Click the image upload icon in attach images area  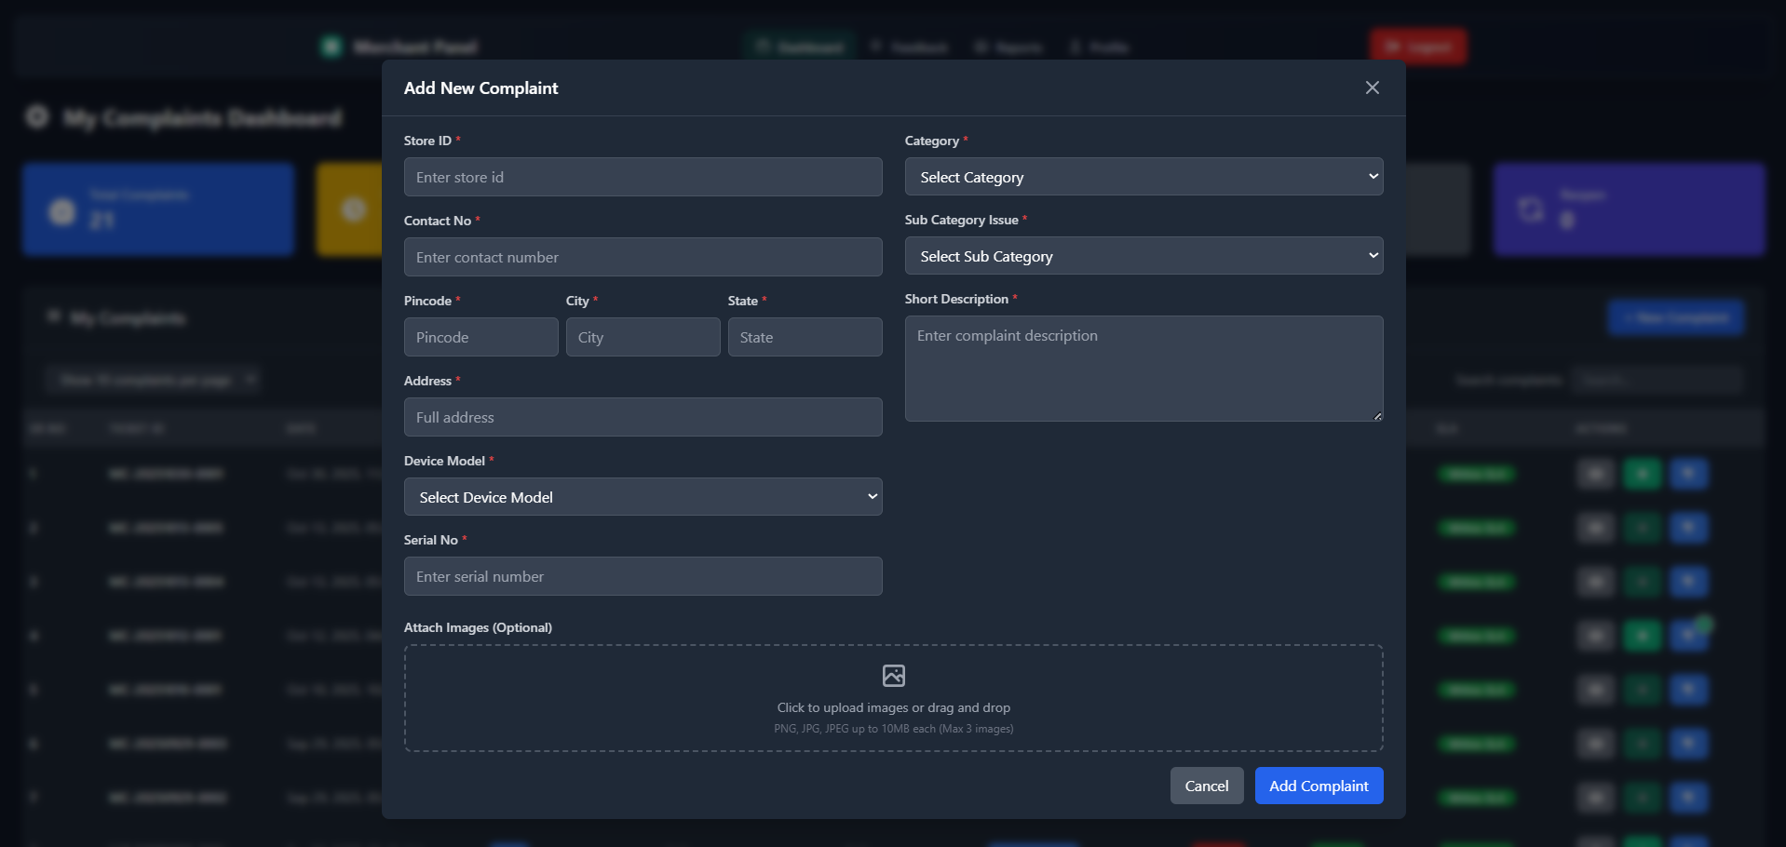point(893,676)
